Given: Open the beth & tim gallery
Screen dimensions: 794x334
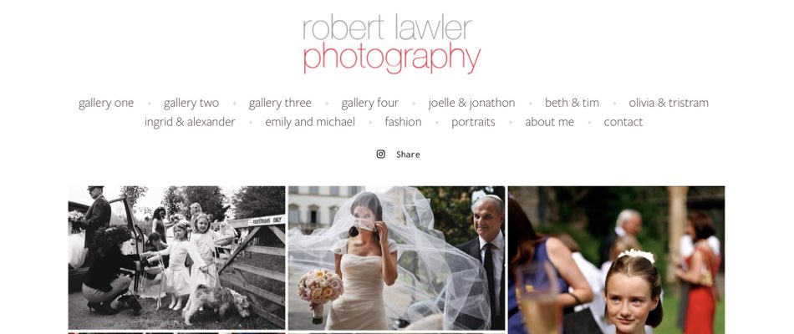Looking at the screenshot, I should tap(572, 103).
